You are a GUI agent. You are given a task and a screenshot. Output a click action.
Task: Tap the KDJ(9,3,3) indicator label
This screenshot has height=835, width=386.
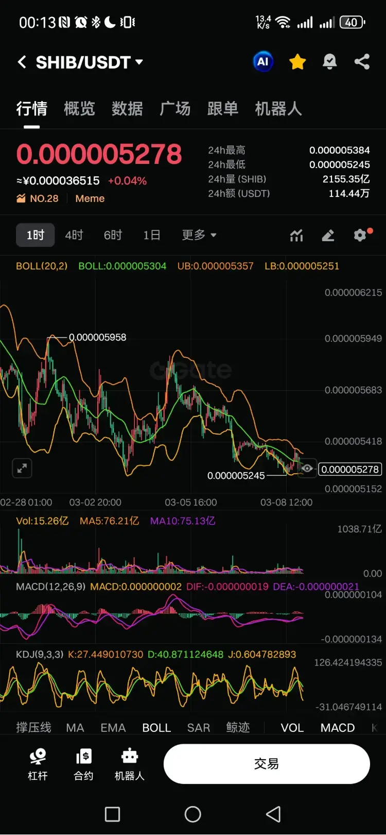point(40,654)
